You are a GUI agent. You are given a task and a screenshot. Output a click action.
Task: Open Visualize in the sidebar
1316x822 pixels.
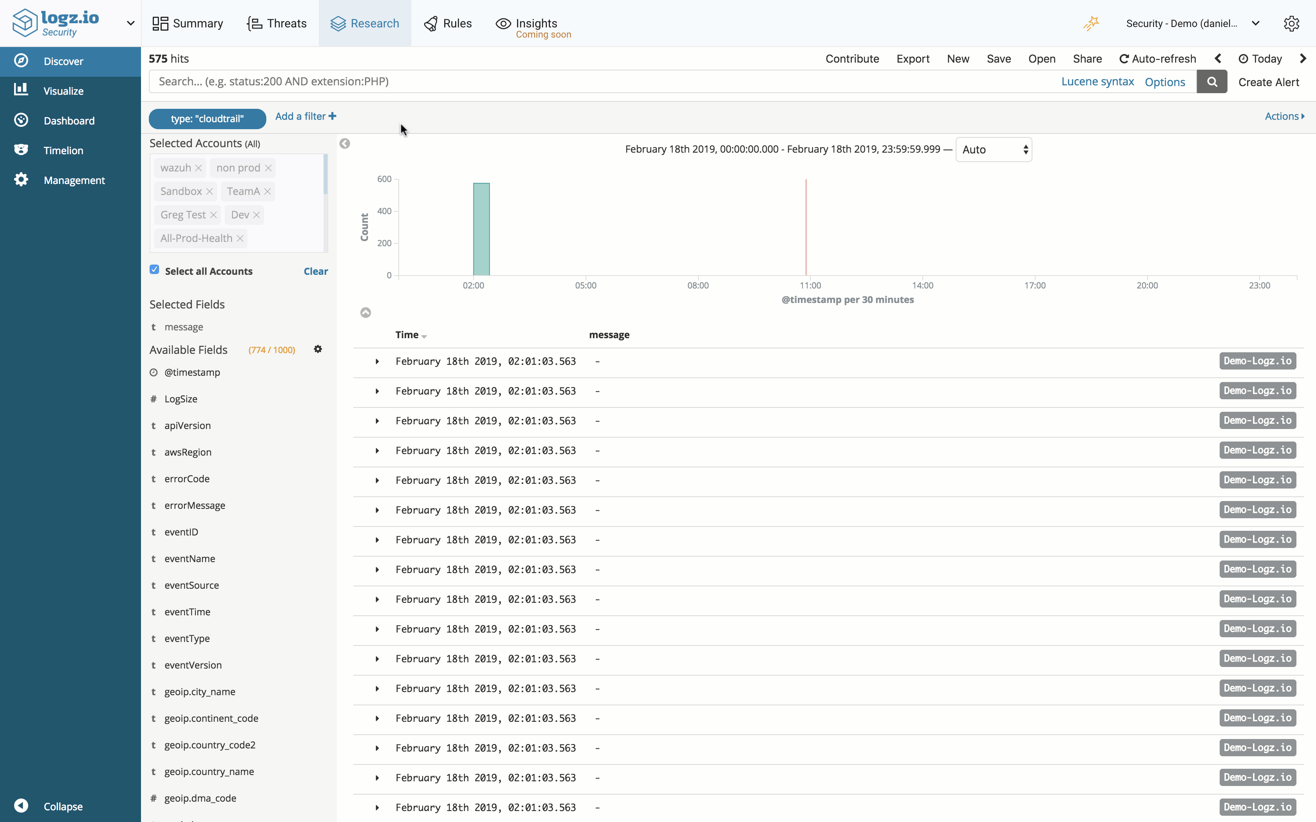70,91
